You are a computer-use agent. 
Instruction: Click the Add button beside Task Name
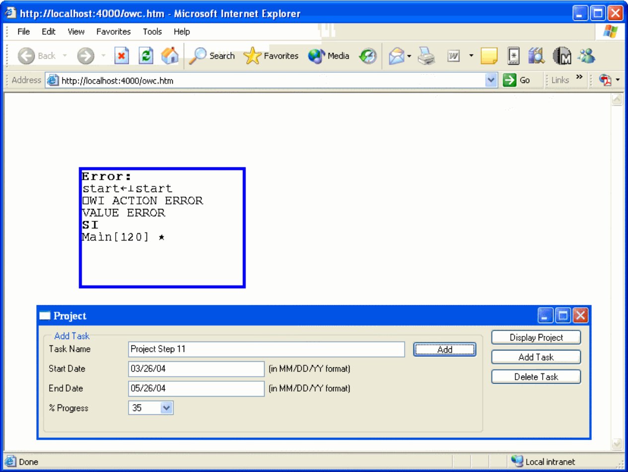click(x=445, y=349)
